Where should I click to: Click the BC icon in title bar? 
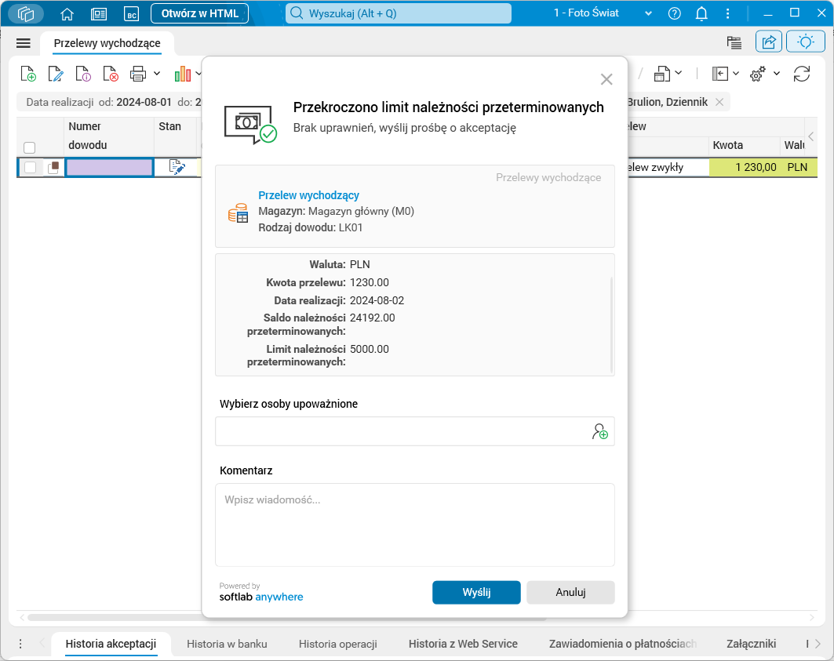tap(131, 14)
